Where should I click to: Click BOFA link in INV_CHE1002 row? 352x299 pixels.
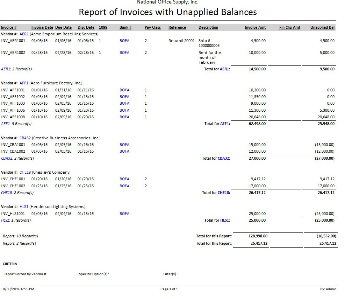(x=124, y=186)
